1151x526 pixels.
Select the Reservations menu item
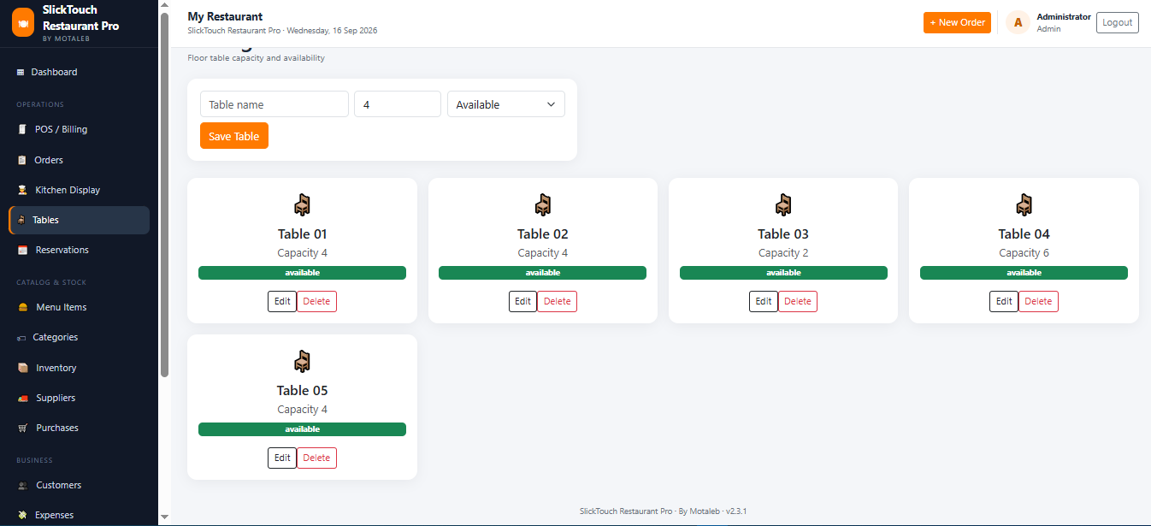coord(79,250)
